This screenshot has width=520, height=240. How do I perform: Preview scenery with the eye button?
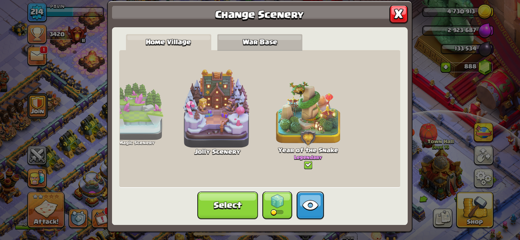coord(310,205)
